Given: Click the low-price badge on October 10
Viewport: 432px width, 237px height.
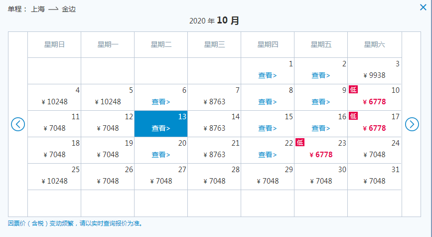Looking at the screenshot, I should click(353, 90).
